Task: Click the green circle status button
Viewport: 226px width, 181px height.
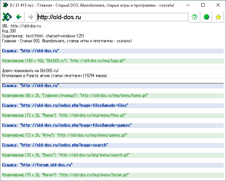Action: click(x=207, y=17)
